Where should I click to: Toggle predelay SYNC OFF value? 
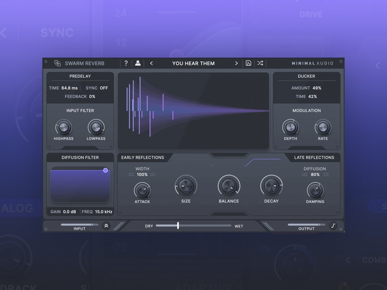point(104,88)
